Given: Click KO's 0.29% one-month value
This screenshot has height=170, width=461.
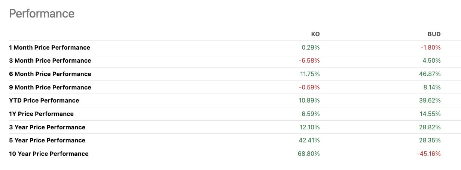Looking at the screenshot, I should [311, 47].
